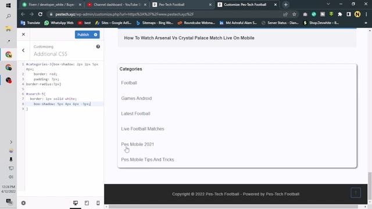Screen dimensions: 372x209
Task: Open the Games Android category link
Action: pyautogui.click(x=137, y=98)
